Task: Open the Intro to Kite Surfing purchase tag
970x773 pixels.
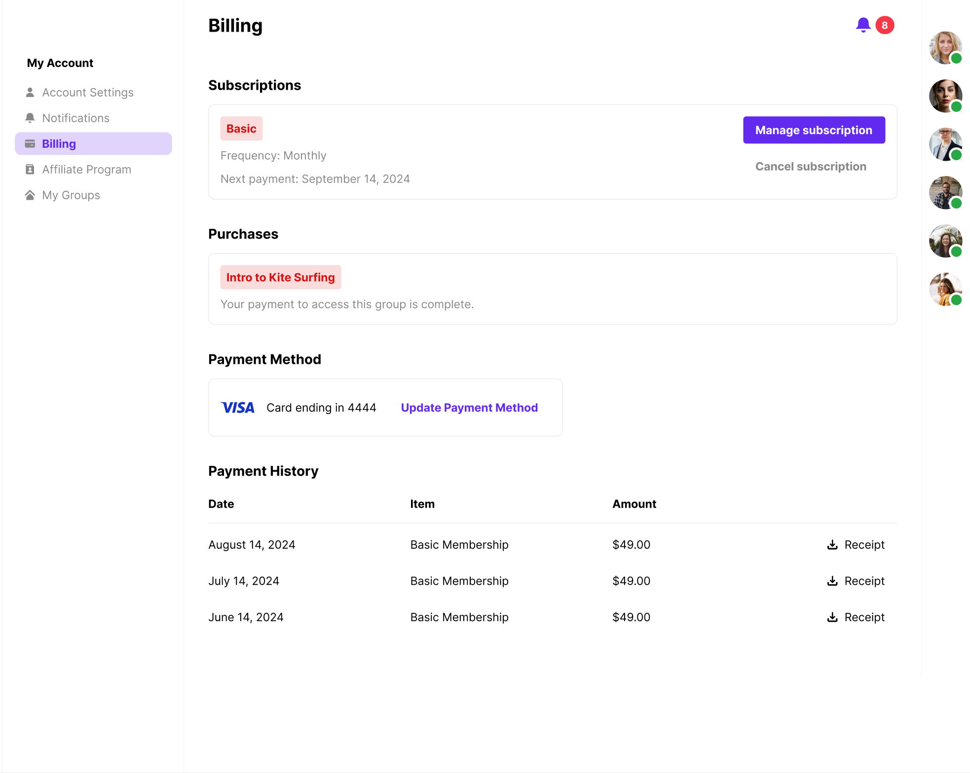Action: click(x=280, y=278)
